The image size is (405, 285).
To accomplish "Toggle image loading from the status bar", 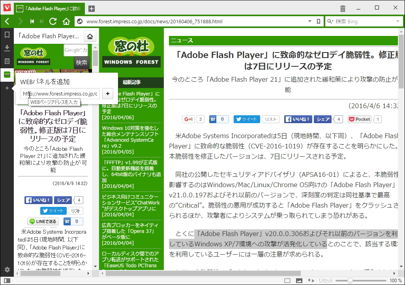I will pyautogui.click(x=298, y=280).
